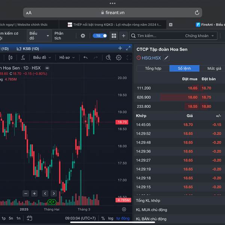This screenshot has width=225, height=225.
Task: Click the 18.70 current price label
Action: (x=122, y=122)
